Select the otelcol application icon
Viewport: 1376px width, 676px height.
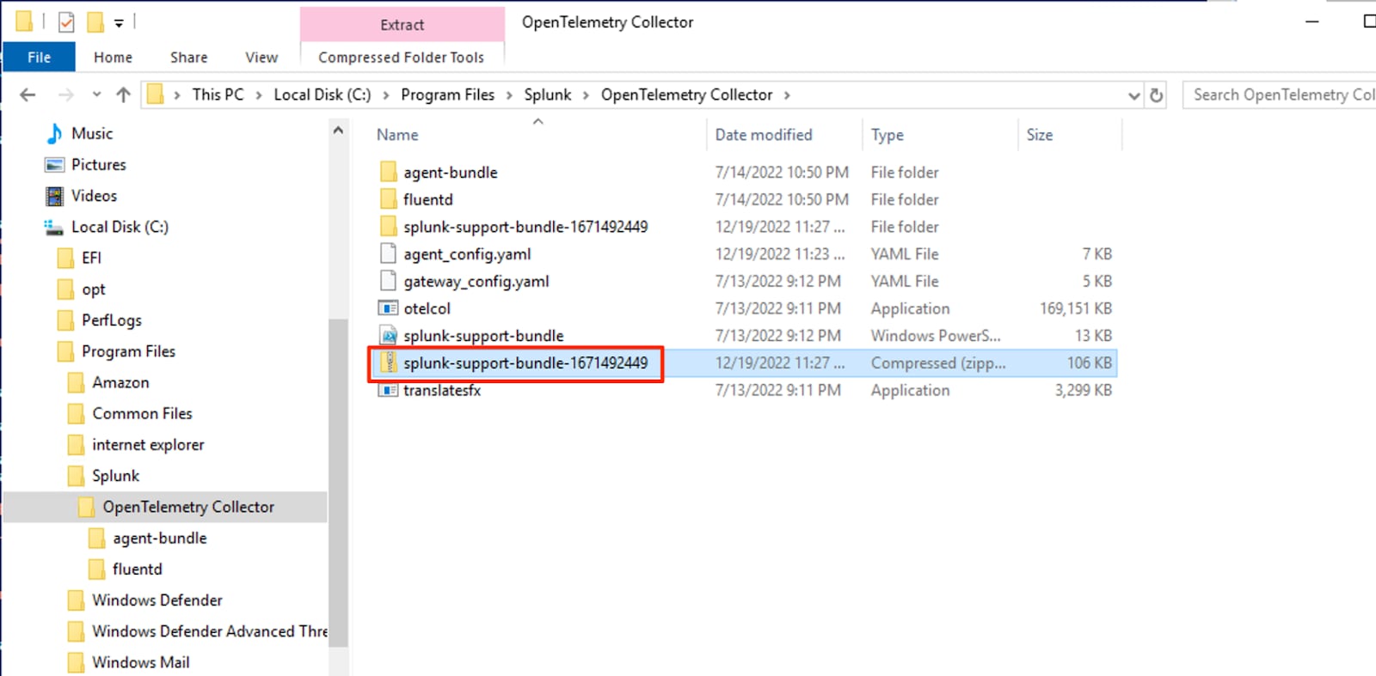(389, 308)
